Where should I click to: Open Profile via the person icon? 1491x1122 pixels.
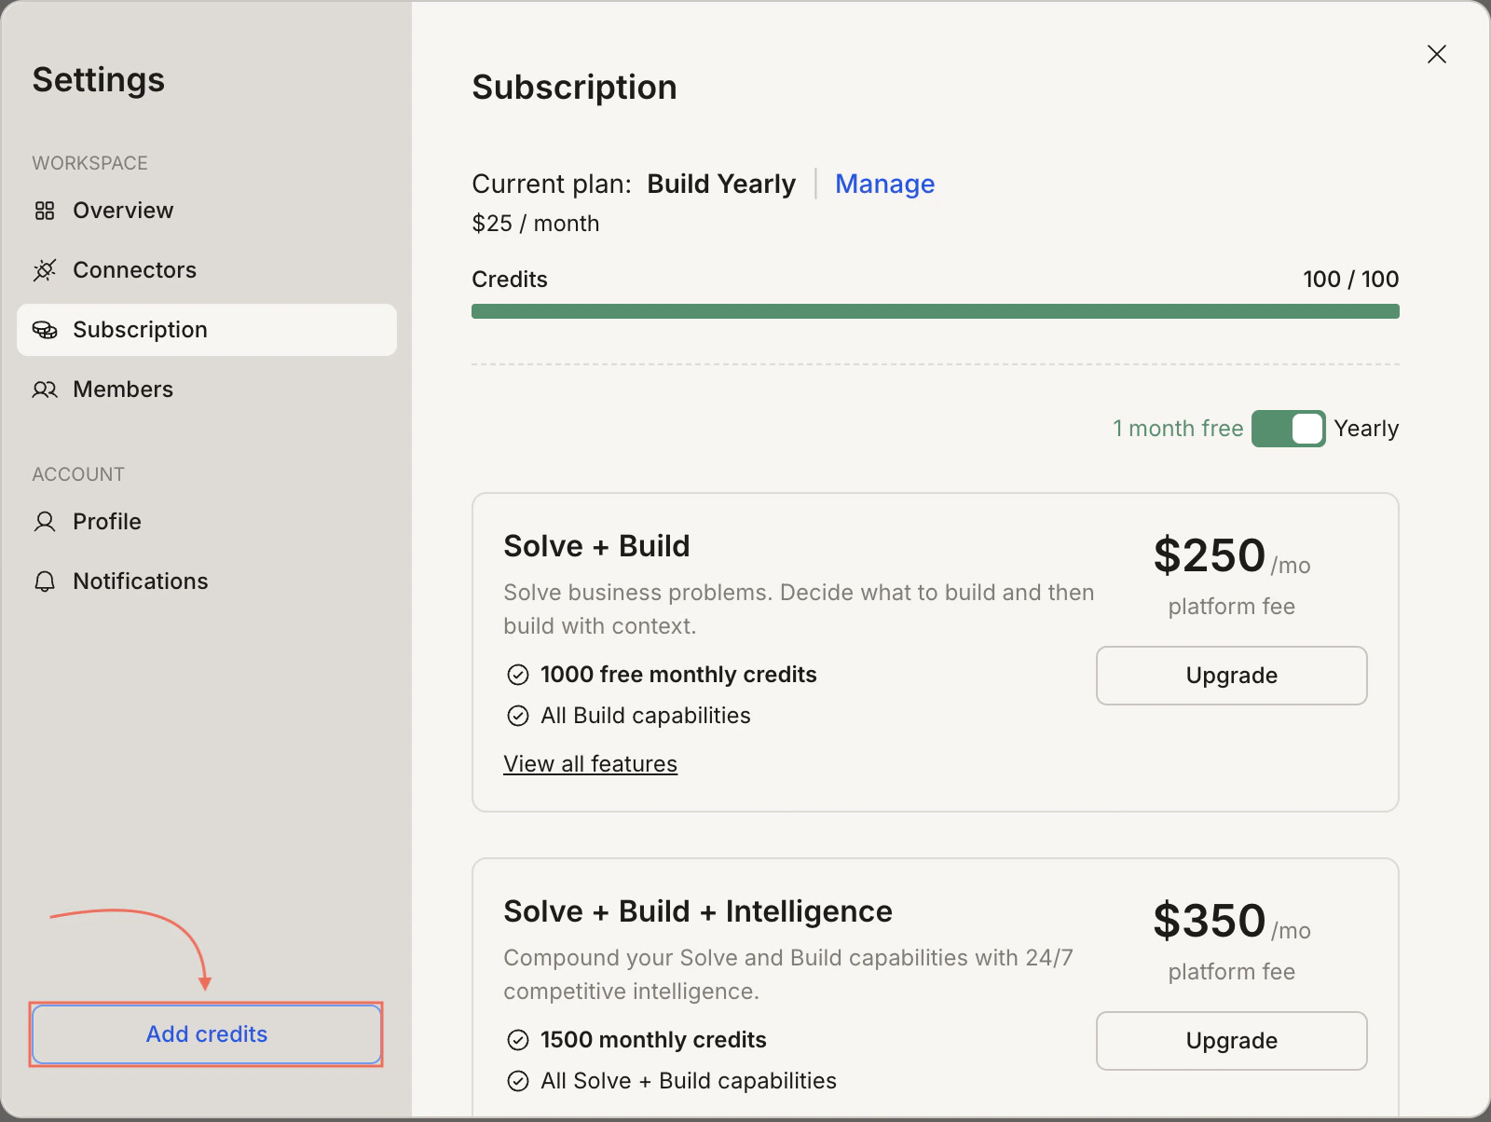click(x=44, y=522)
